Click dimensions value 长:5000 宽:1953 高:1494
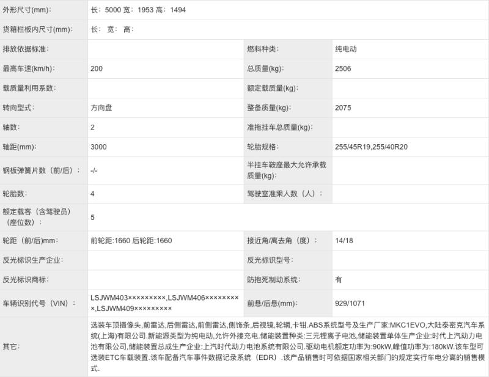The width and height of the screenshot is (489, 377). (138, 10)
